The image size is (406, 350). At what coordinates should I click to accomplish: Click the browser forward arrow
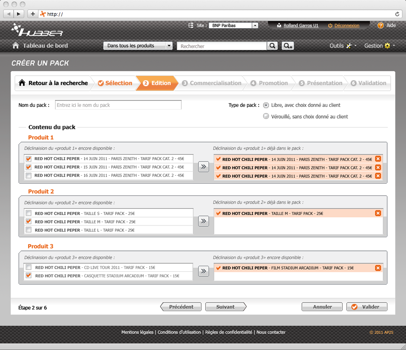pos(19,14)
